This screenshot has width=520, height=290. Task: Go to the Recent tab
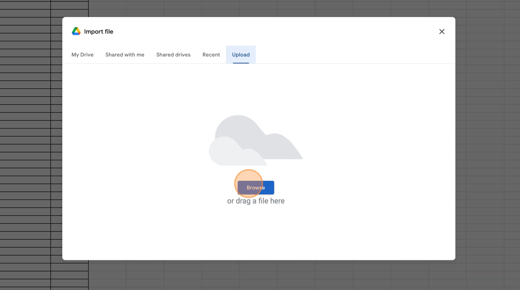pos(211,55)
